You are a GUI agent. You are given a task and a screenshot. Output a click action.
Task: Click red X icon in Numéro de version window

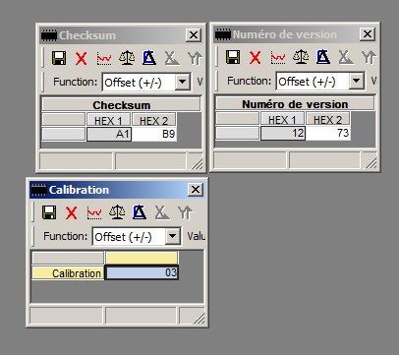tap(255, 58)
